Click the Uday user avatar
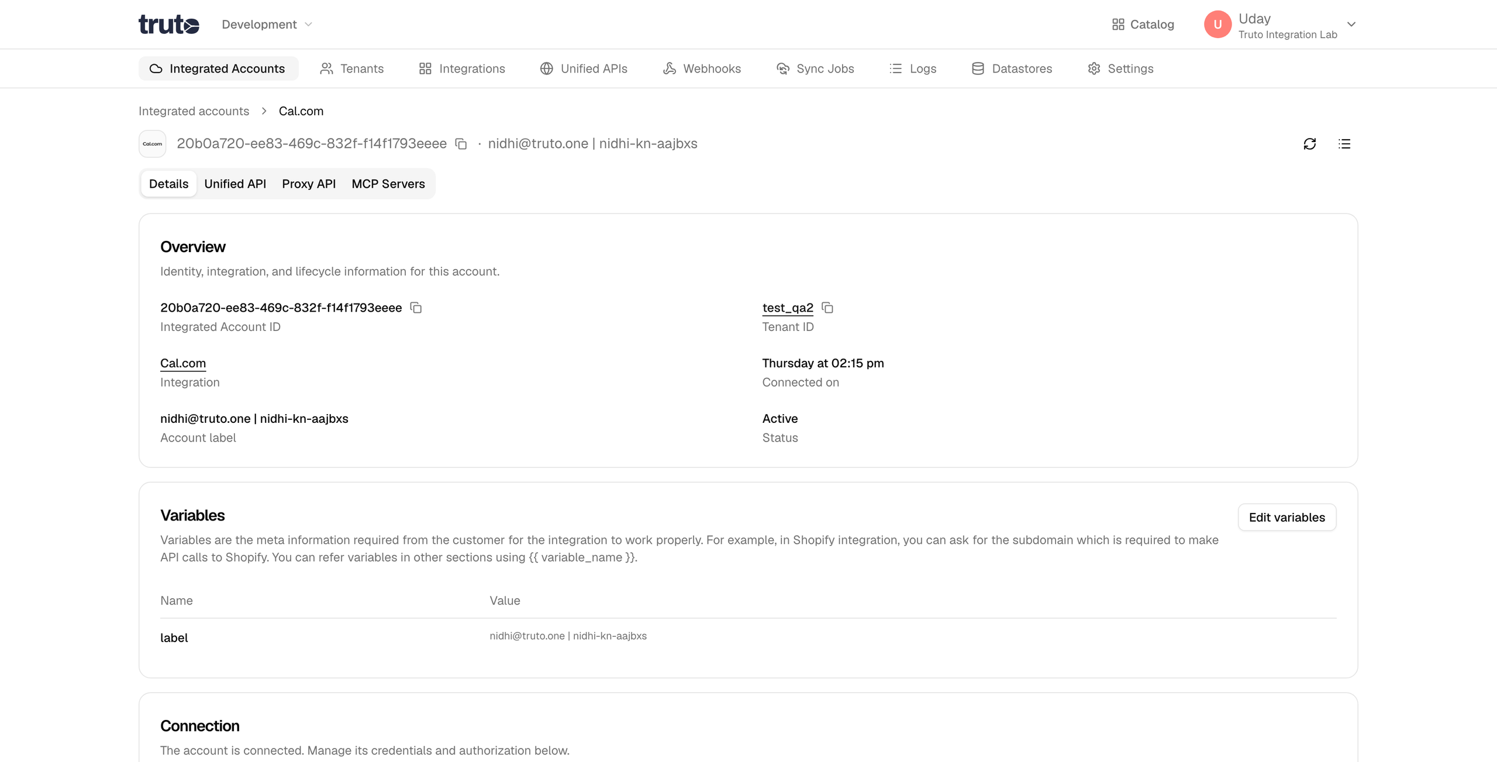The height and width of the screenshot is (762, 1497). [1217, 25]
